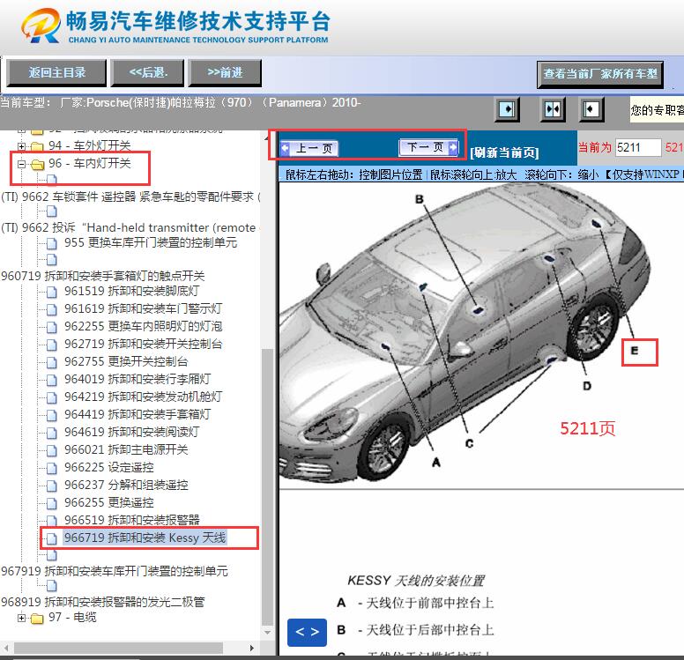684x660 pixels.
Task: Open 968919 拆卸和安装报警器的发光二极管
Action: (103, 602)
